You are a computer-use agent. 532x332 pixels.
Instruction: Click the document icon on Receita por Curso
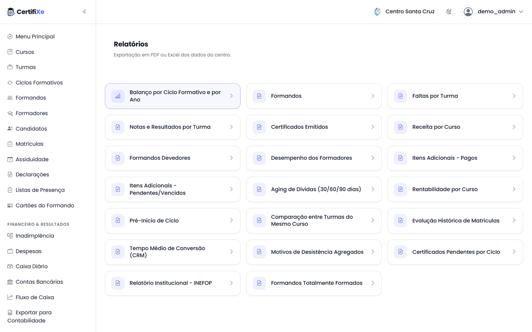click(x=400, y=127)
